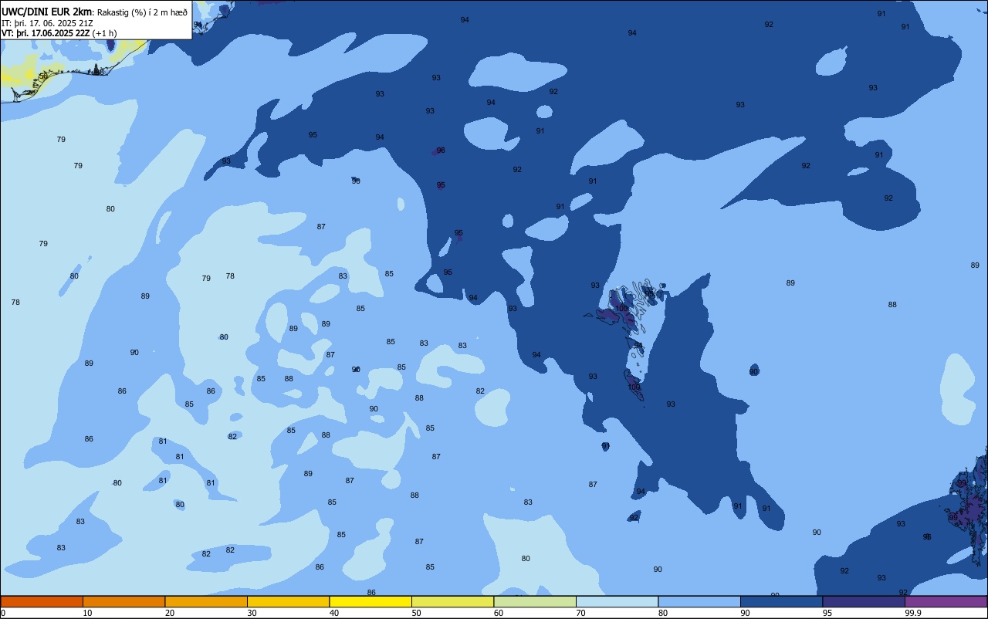
Task: Click the '10' legend tick label
Action: (87, 613)
